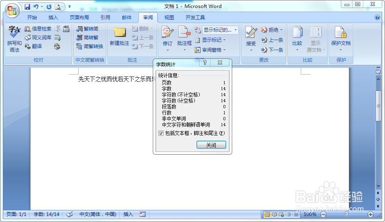Reject change with 拒绝 button
The width and height of the screenshot is (385, 222).
[269, 30]
